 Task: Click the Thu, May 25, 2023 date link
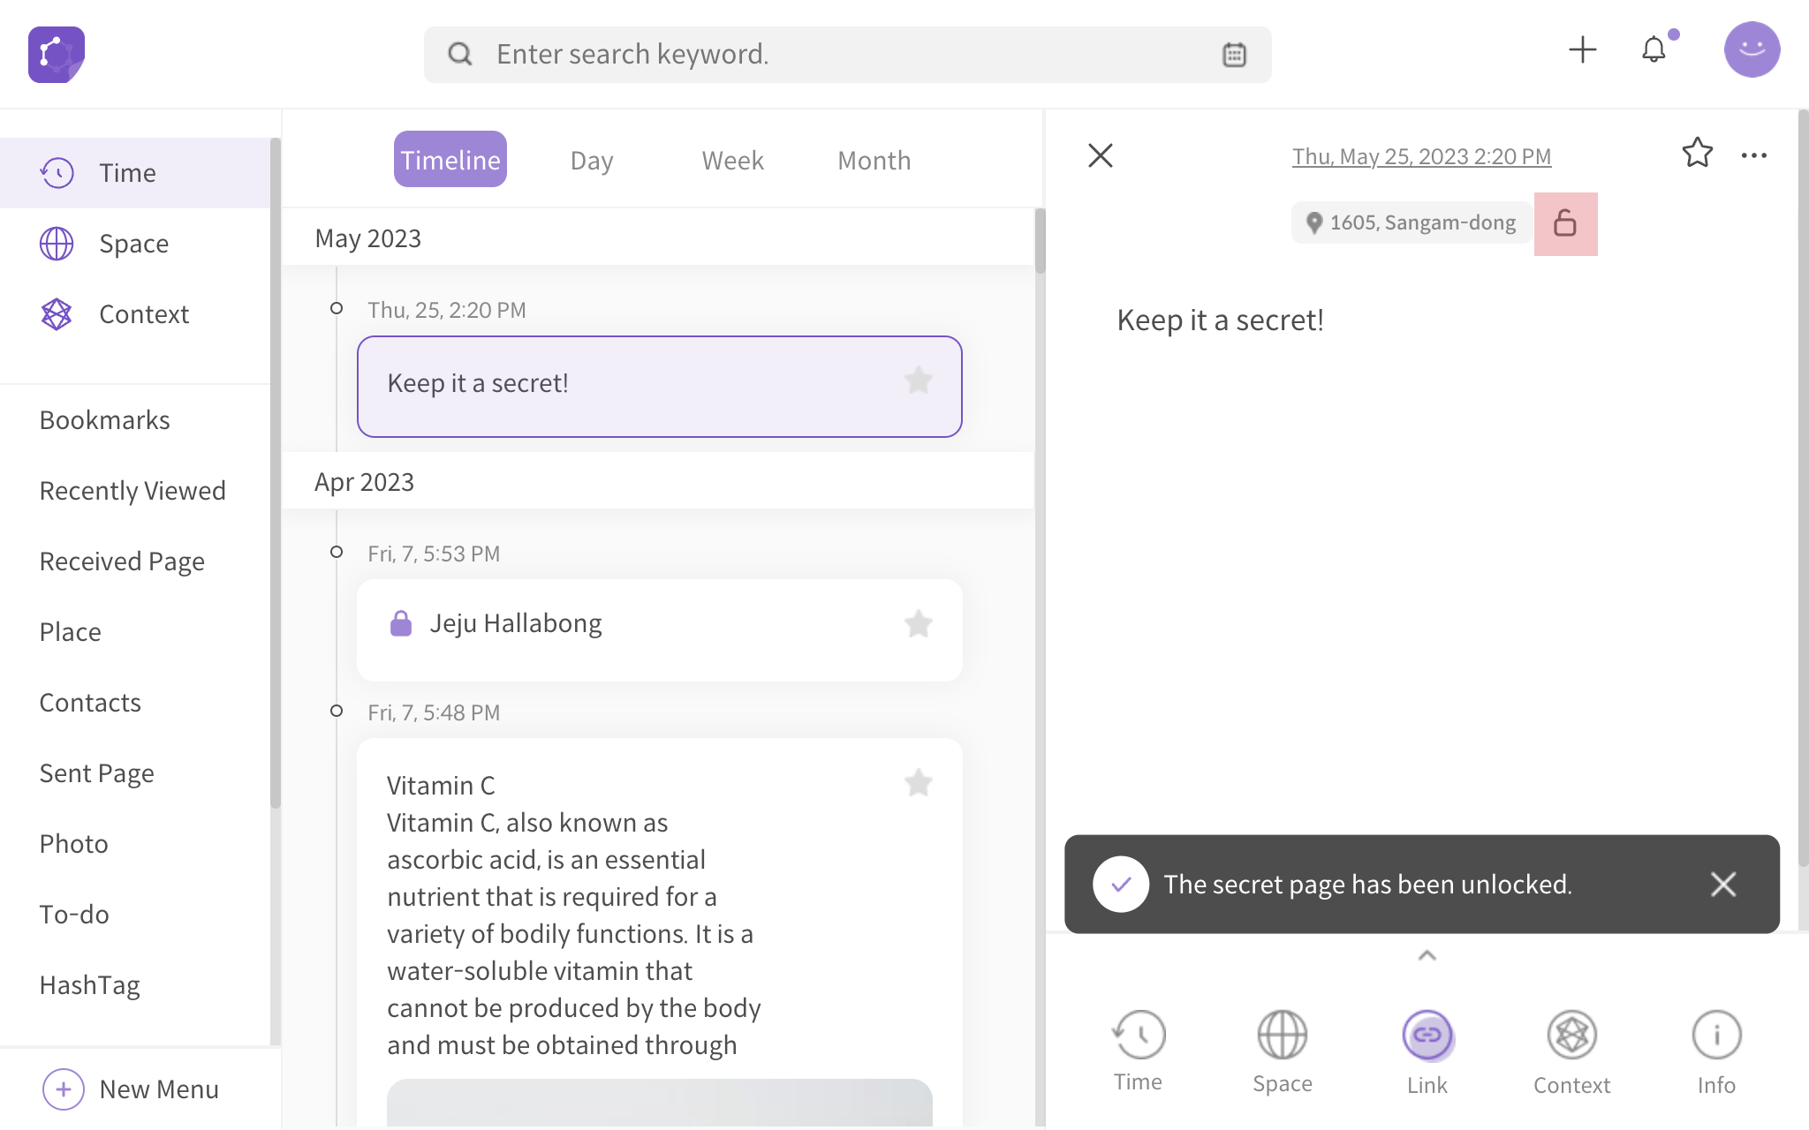tap(1420, 156)
